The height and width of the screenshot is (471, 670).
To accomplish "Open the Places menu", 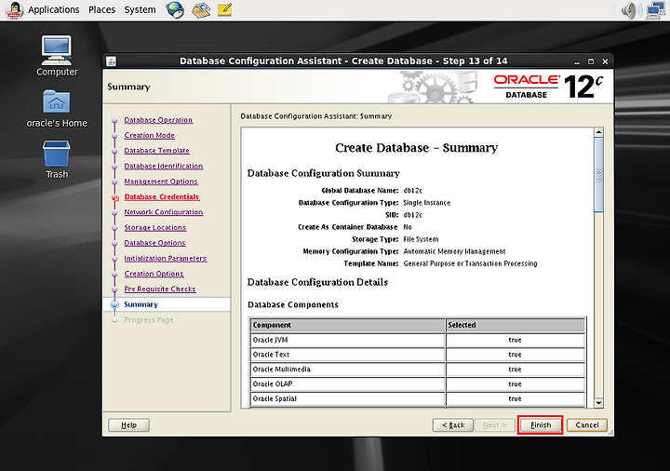I will (x=101, y=9).
